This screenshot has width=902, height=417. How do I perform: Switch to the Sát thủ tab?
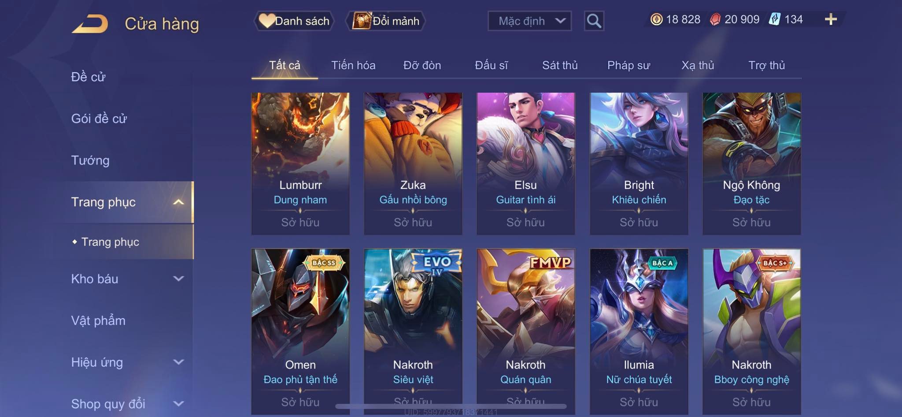coord(560,65)
